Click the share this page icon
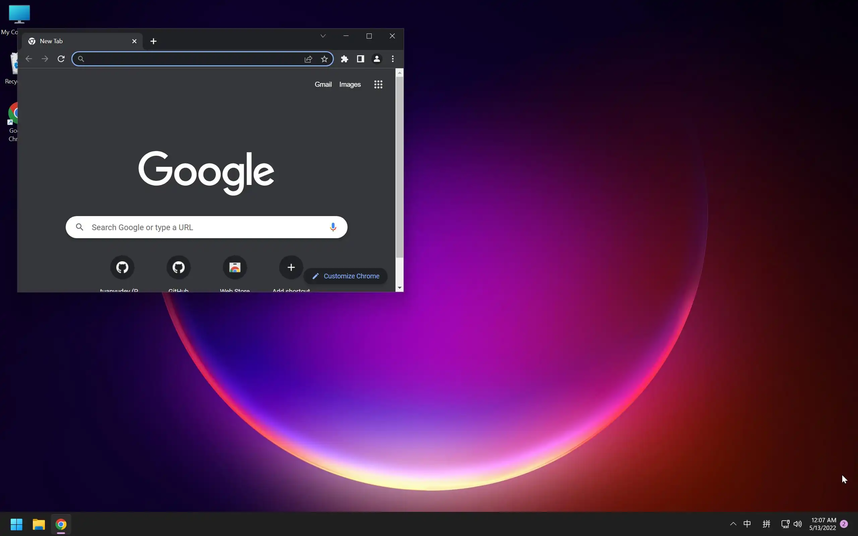The width and height of the screenshot is (858, 536). (x=308, y=59)
